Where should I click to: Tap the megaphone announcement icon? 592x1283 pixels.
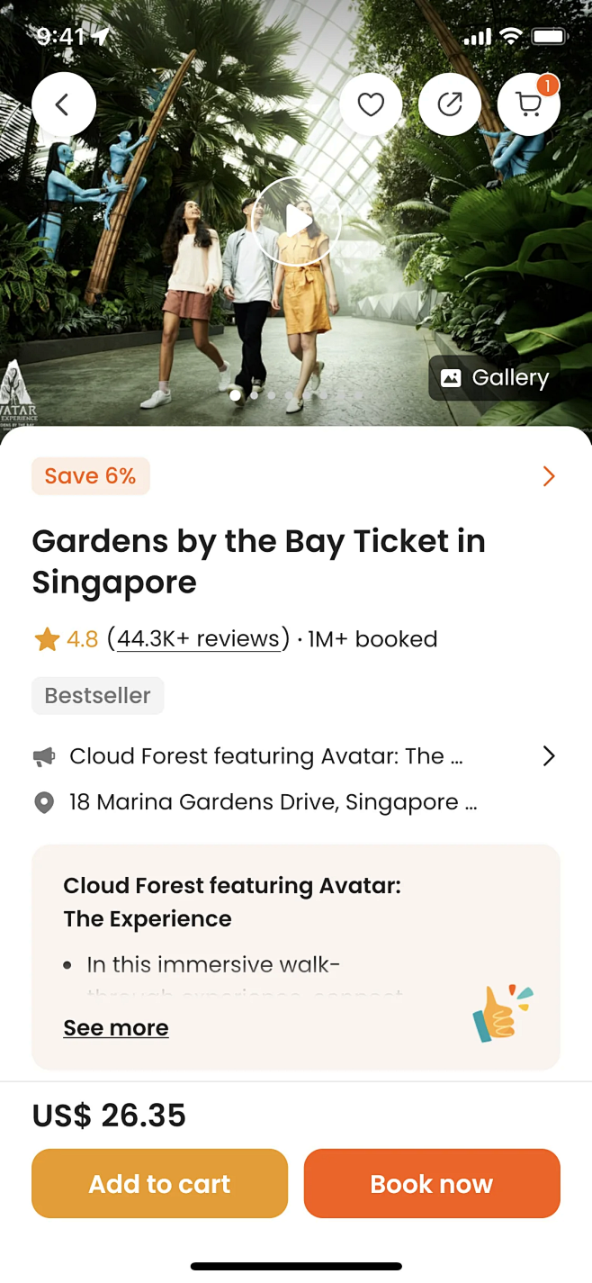pyautogui.click(x=44, y=757)
